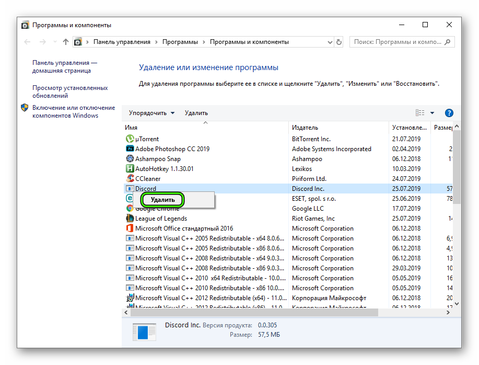Click the Adobe Photoshop CC 2019 icon
Image resolution: width=479 pixels, height=365 pixels.
click(130, 149)
